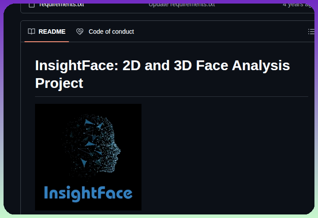The image size is (318, 218).
Task: Open the requirements.txt file
Action: coord(62,4)
